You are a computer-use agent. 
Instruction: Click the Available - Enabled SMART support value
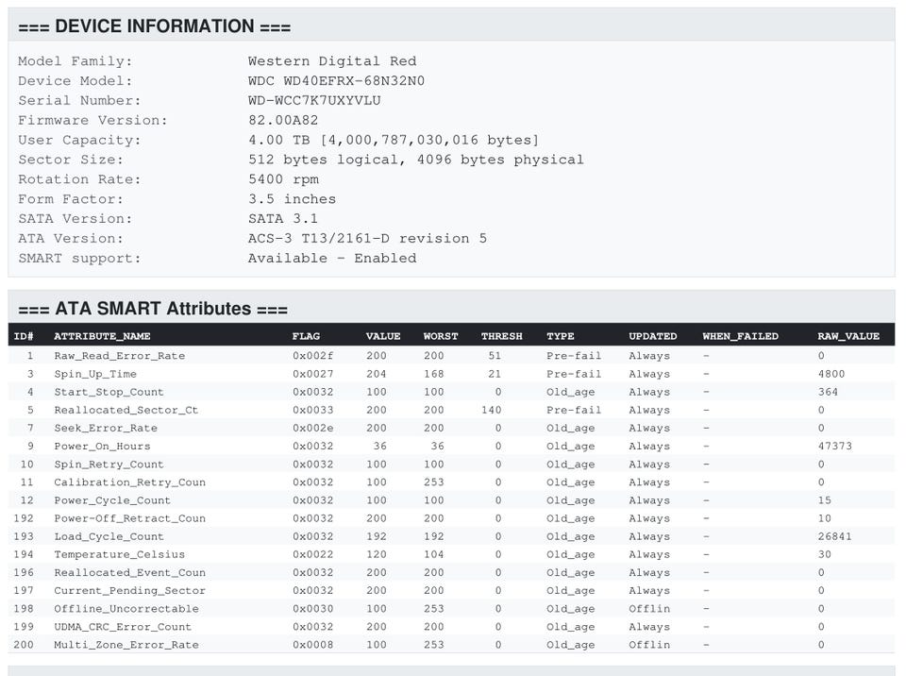[332, 258]
